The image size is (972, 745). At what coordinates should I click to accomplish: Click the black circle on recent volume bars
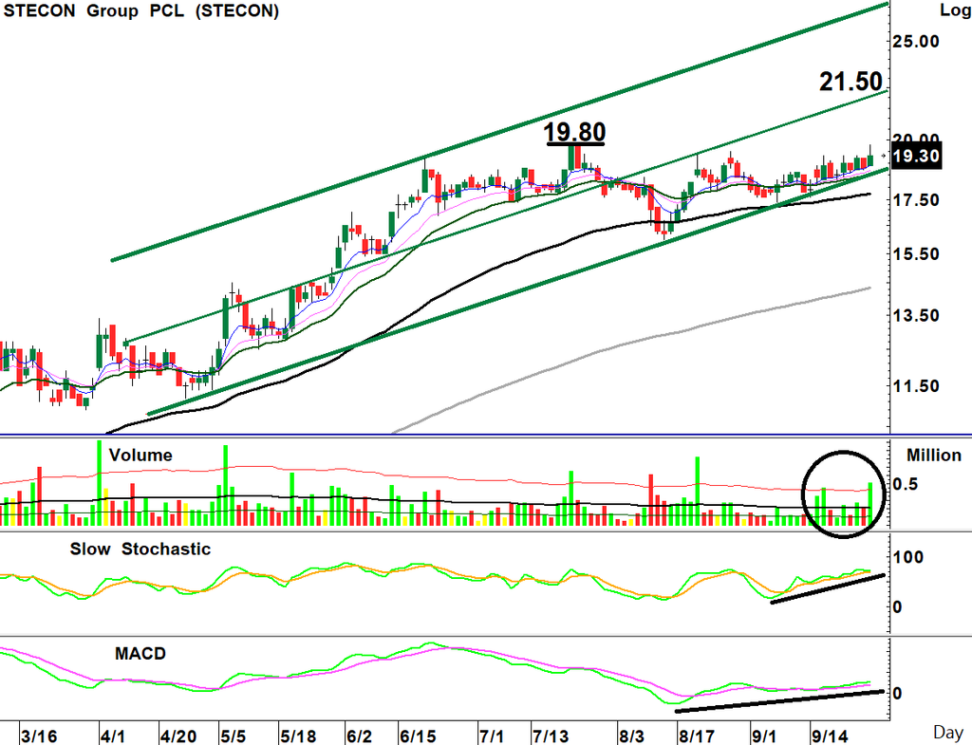click(x=844, y=494)
